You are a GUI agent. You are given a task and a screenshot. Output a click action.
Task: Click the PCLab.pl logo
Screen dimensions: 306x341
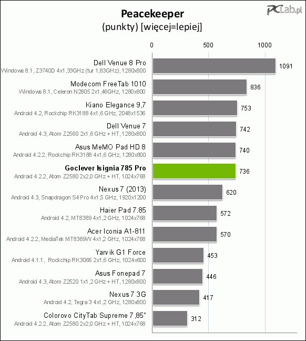284,10
